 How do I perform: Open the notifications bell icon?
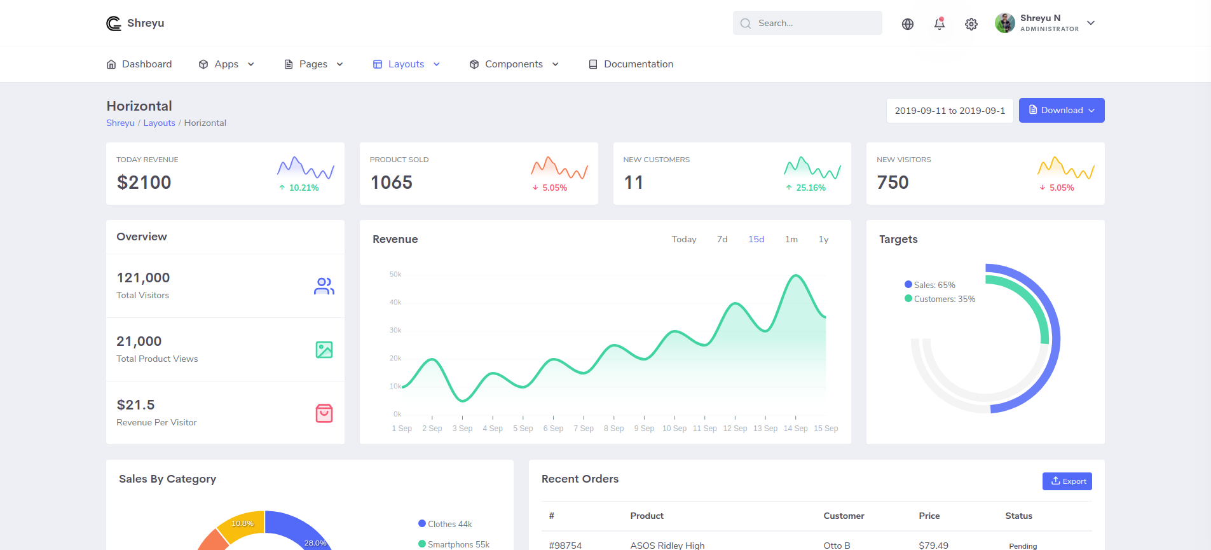click(x=940, y=24)
